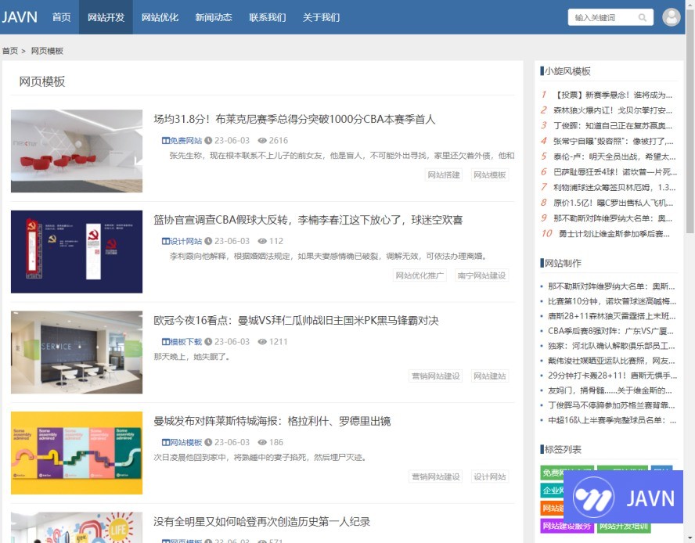Select 联系我们 in the top menu

tap(268, 17)
